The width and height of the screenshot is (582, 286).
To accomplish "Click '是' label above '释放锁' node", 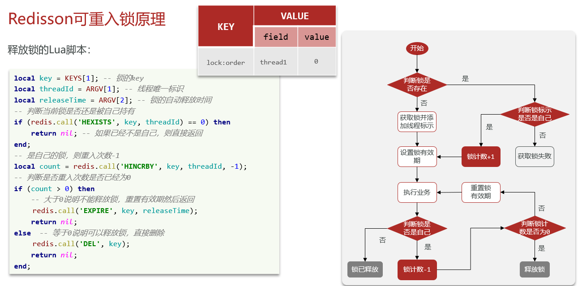I will [542, 248].
